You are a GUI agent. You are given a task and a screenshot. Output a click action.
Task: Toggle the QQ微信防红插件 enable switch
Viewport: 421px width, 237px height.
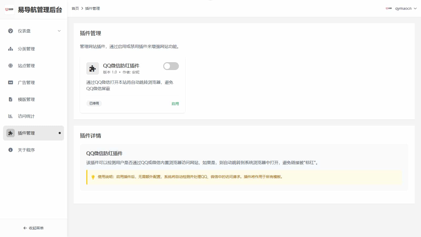171,66
